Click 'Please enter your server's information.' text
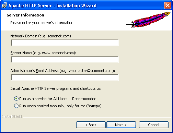173x133 pixels. click(42, 23)
